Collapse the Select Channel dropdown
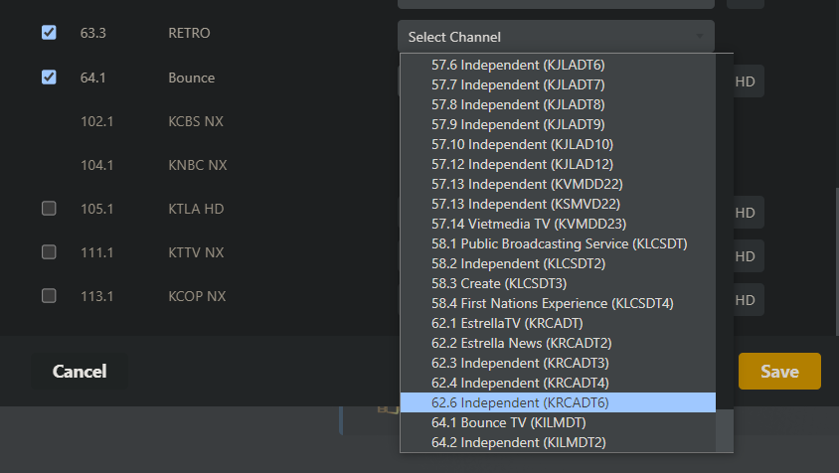The height and width of the screenshot is (473, 839). point(555,37)
